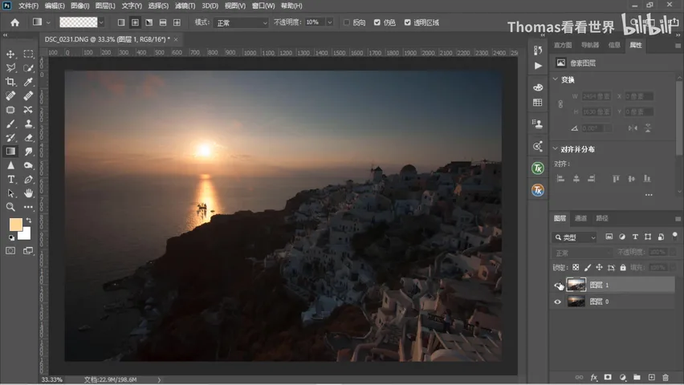Open the 图像(I) menu
Screen dimensions: 684x385
(79, 6)
